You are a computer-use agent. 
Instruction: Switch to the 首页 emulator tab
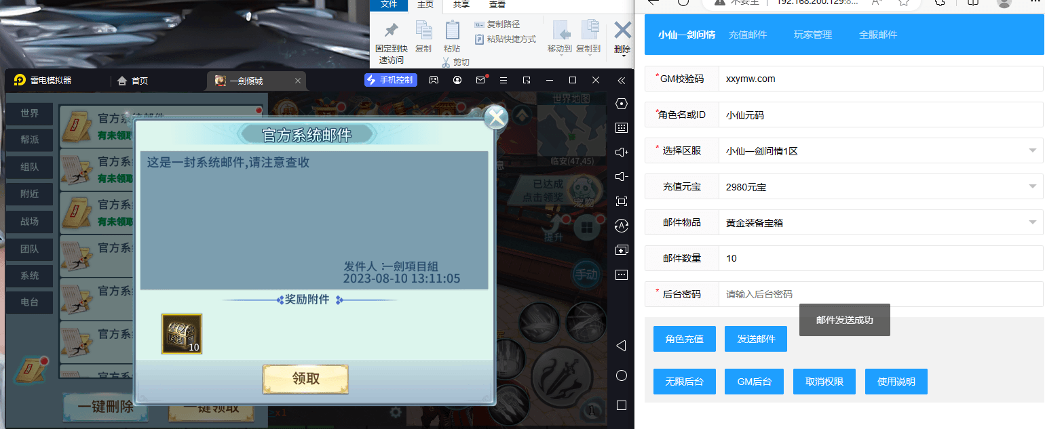coord(133,81)
